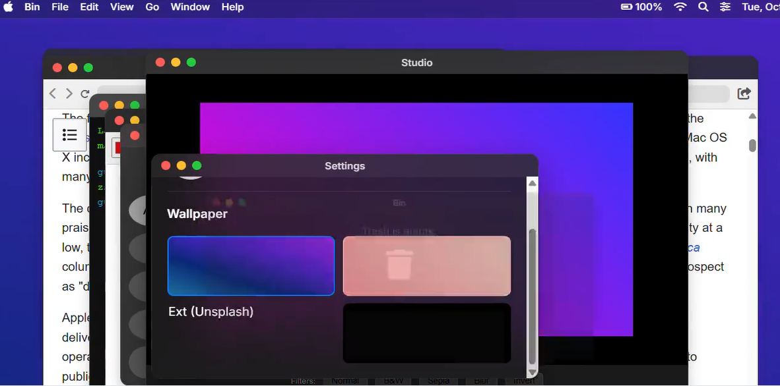This screenshot has height=386, width=780.
Task: Apply the Sepia filter in Studio
Action: click(x=438, y=381)
